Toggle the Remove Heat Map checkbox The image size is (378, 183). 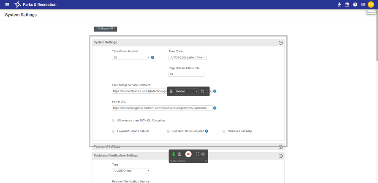pyautogui.click(x=224, y=131)
